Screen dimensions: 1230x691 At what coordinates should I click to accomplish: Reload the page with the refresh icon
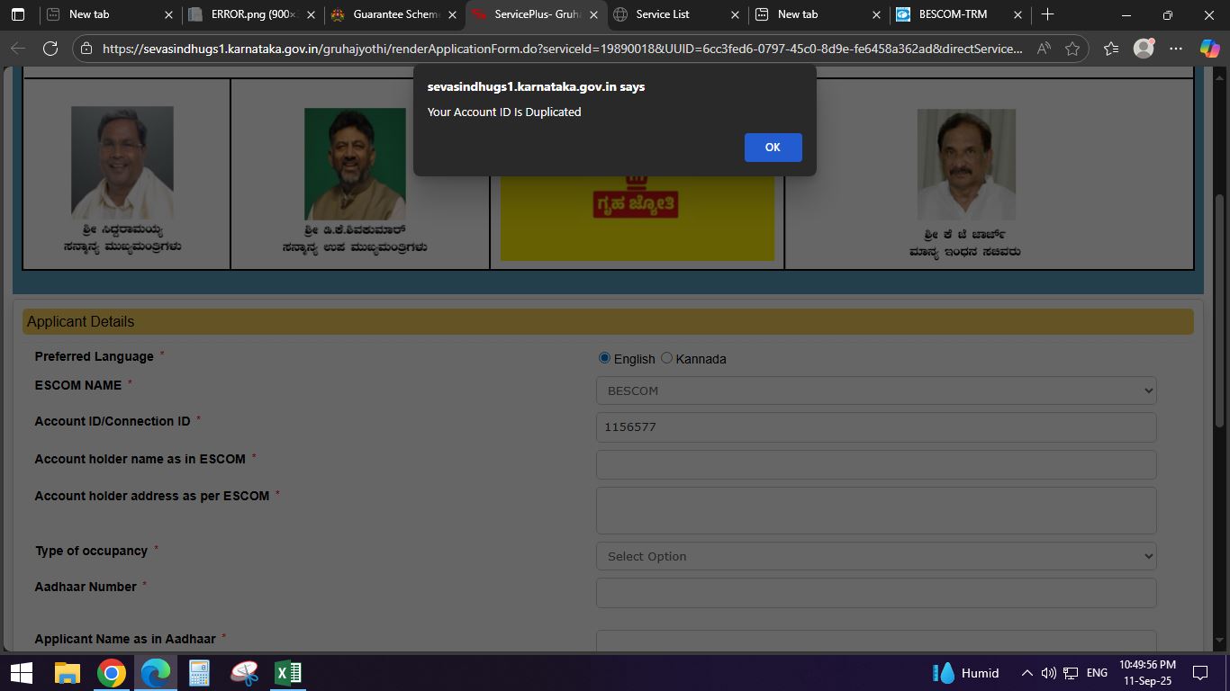pyautogui.click(x=50, y=49)
